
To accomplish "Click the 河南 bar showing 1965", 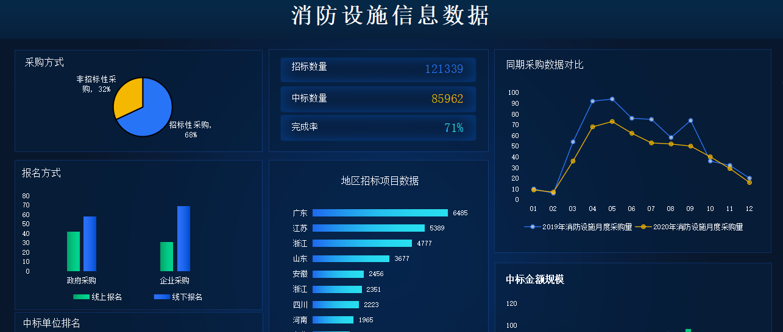I will 333,320.
